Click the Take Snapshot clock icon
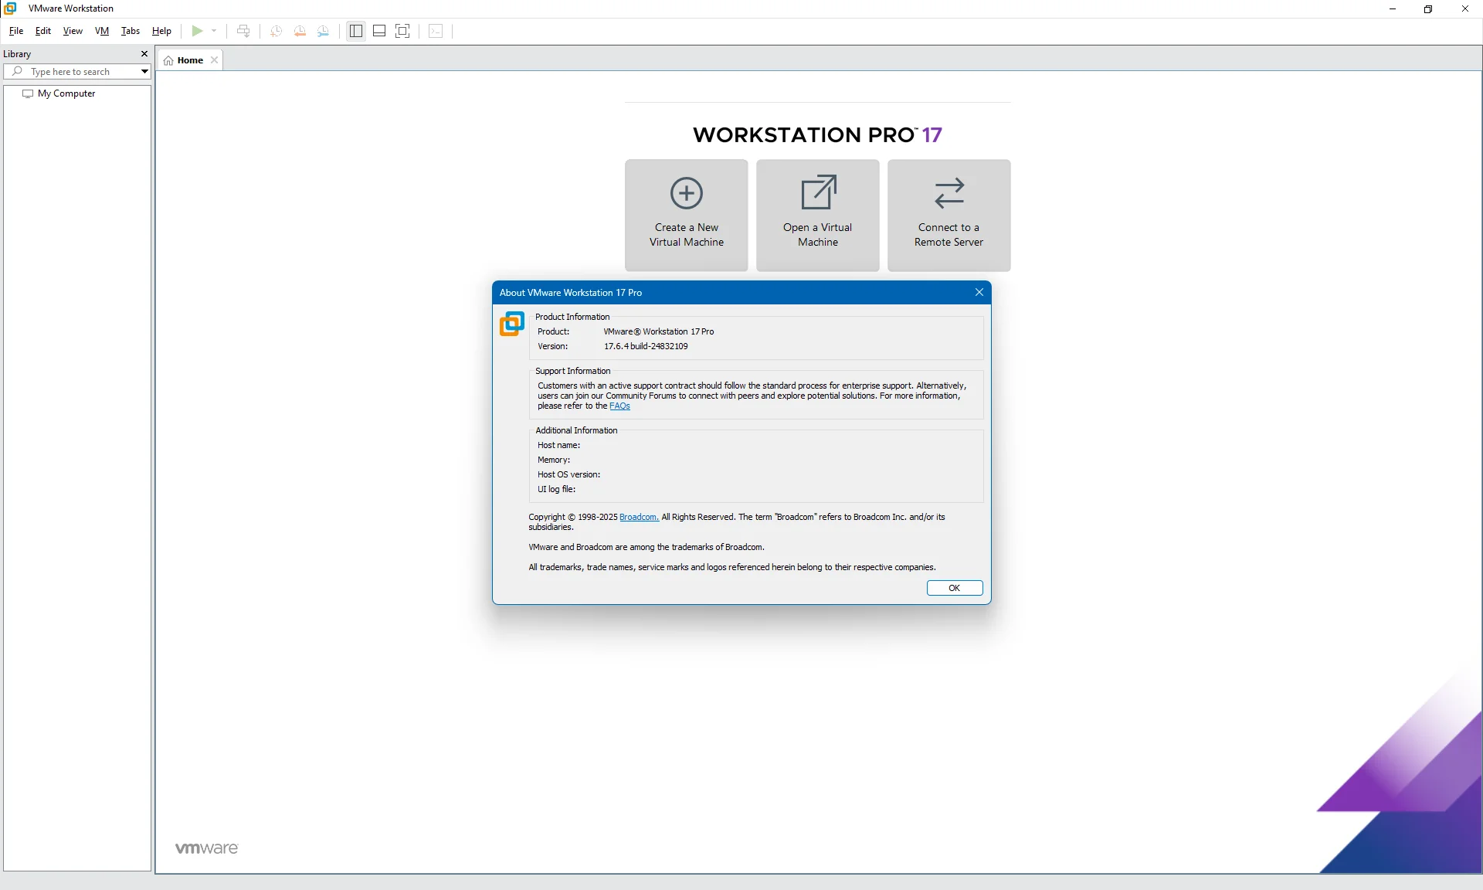1483x890 pixels. point(276,31)
